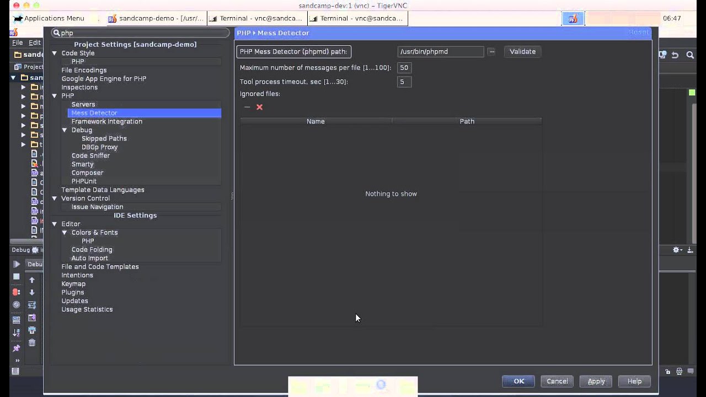Select Smarty settings item
The image size is (706, 397).
(83, 164)
